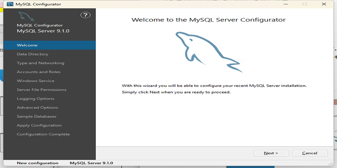This screenshot has width=337, height=168.
Task: Select the Welcome step in sidebar
Action: 50,45
